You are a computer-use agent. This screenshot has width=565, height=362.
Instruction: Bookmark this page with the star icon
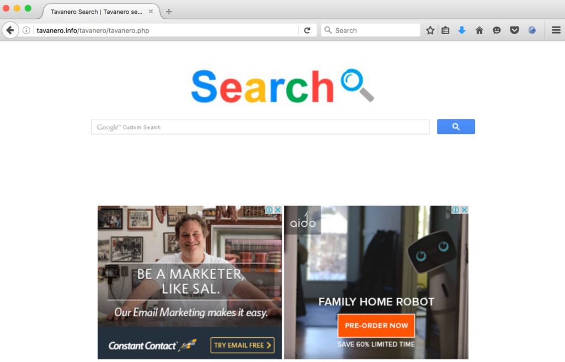(x=430, y=30)
